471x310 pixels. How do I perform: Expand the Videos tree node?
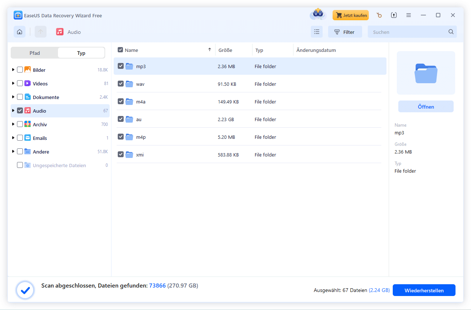(x=14, y=83)
